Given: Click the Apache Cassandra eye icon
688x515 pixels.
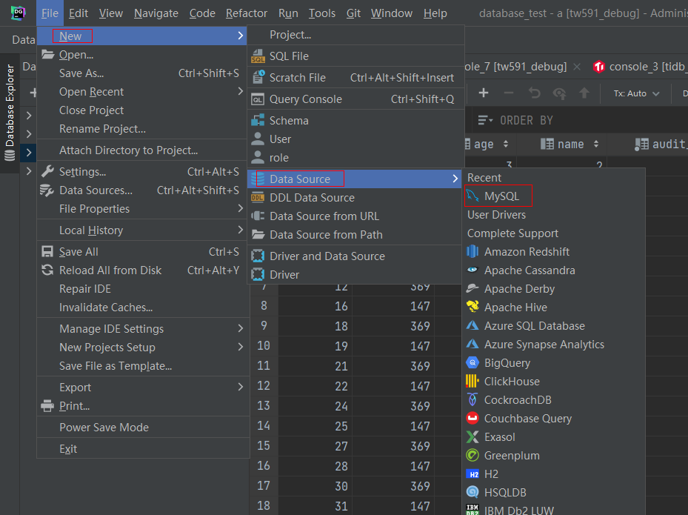Looking at the screenshot, I should [472, 270].
